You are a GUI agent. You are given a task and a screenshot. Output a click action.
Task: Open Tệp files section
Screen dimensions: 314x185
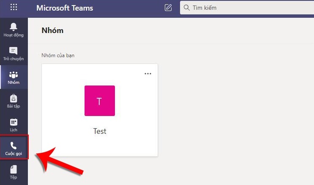[x=14, y=172]
